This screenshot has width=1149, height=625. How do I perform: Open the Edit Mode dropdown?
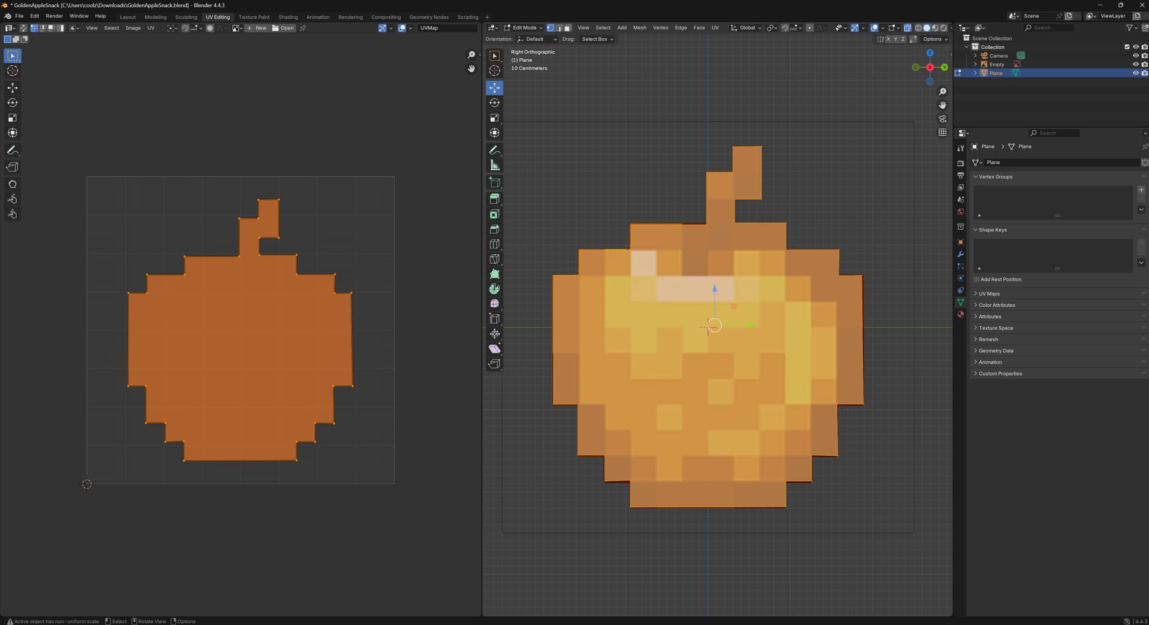coord(523,28)
